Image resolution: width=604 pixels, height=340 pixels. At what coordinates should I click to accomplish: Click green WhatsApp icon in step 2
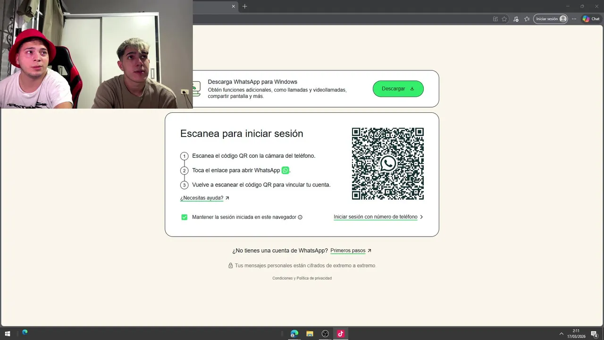pyautogui.click(x=285, y=170)
